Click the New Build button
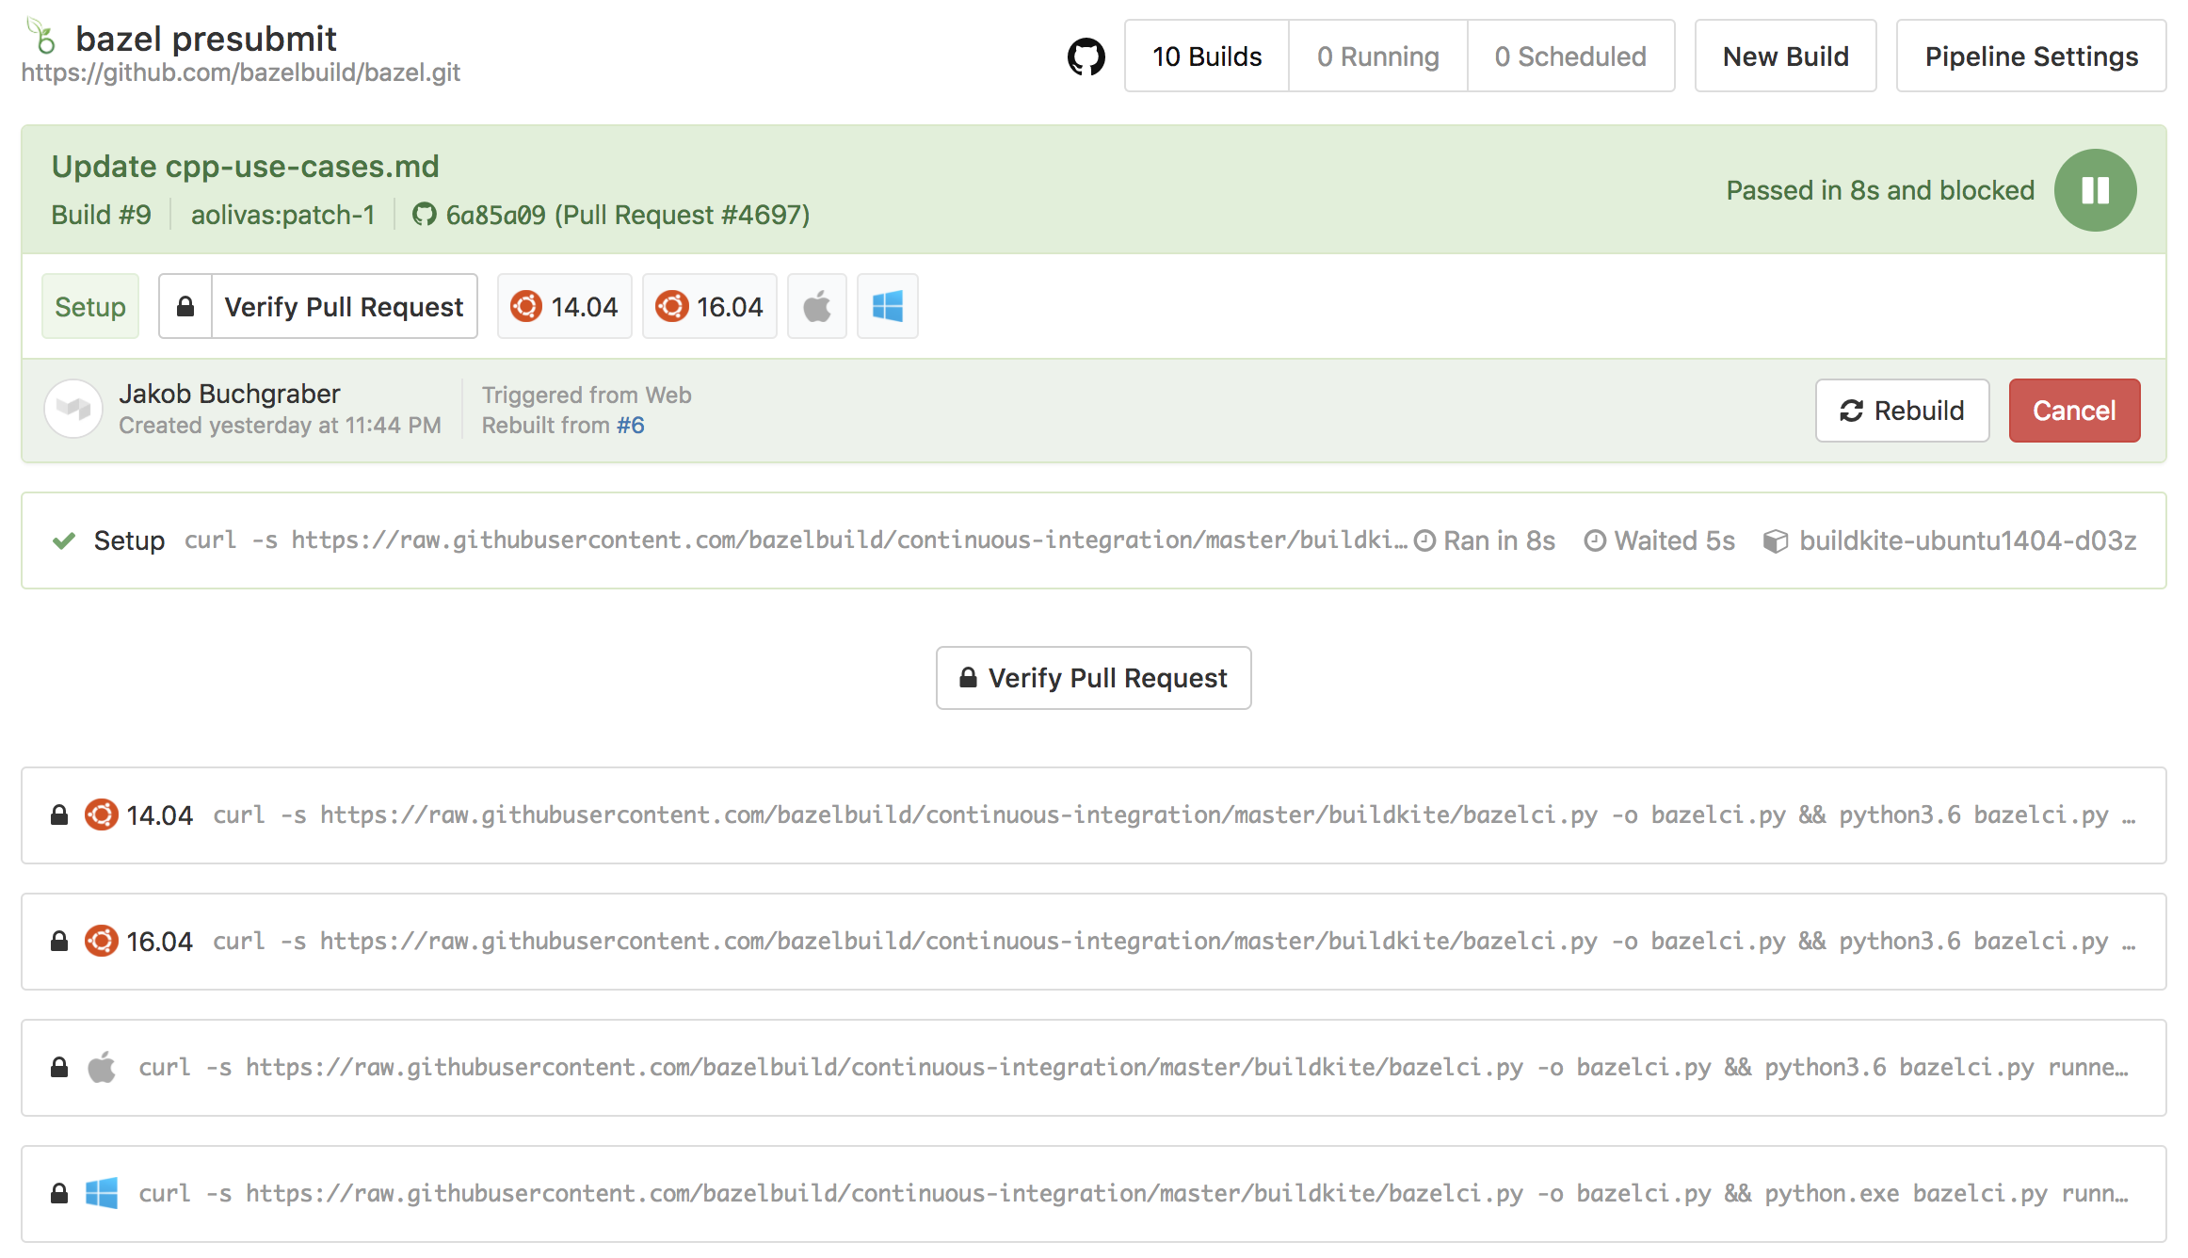The width and height of the screenshot is (2188, 1258). (1785, 56)
